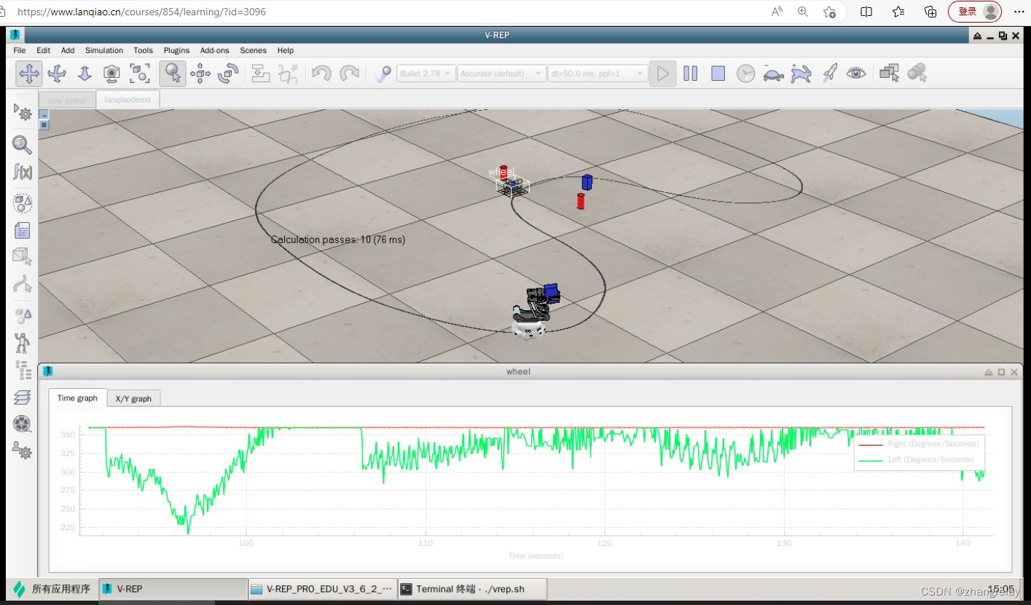Toggle path edit mode icon
1031x605 pixels.
coord(23,284)
